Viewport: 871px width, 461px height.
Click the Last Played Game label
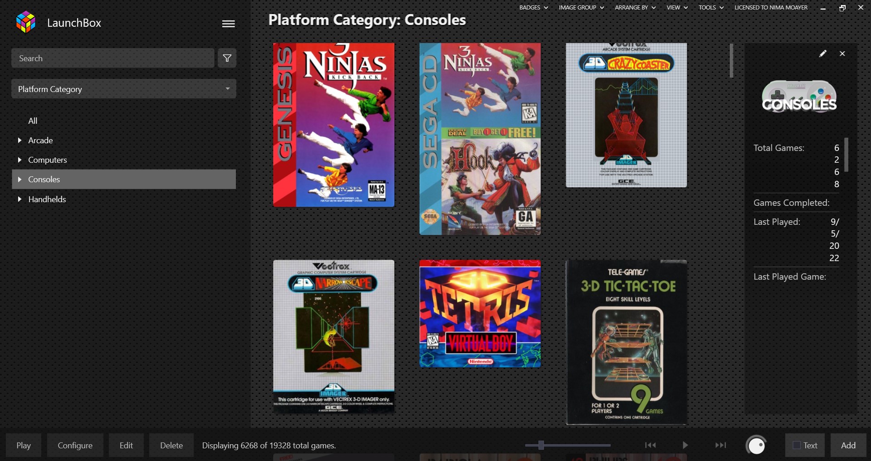(x=789, y=277)
